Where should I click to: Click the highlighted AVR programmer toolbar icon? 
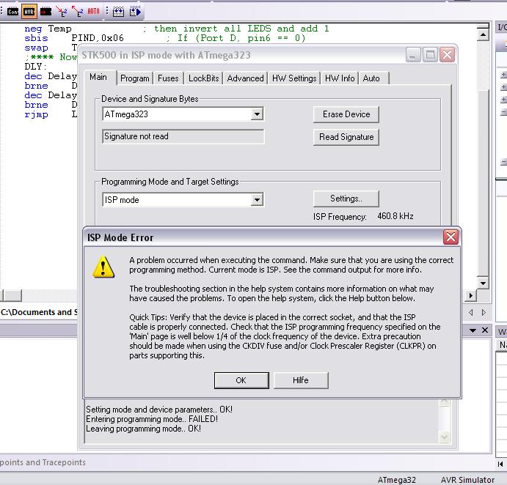coord(29,12)
